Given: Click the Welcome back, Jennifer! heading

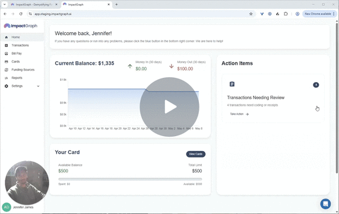Looking at the screenshot, I should click(83, 33).
